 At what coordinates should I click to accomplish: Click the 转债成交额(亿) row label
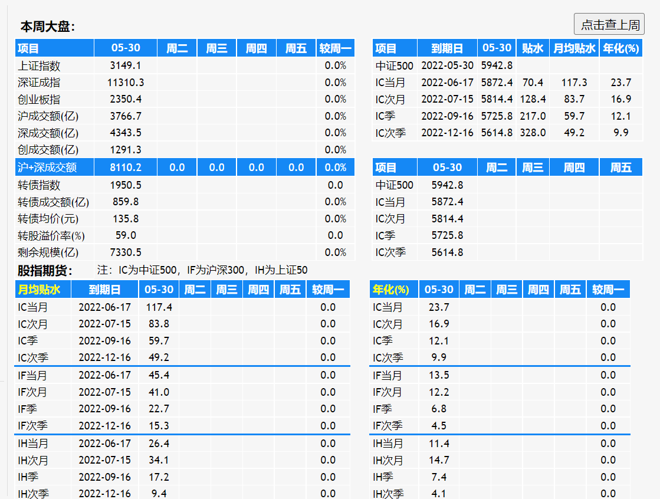coord(53,202)
